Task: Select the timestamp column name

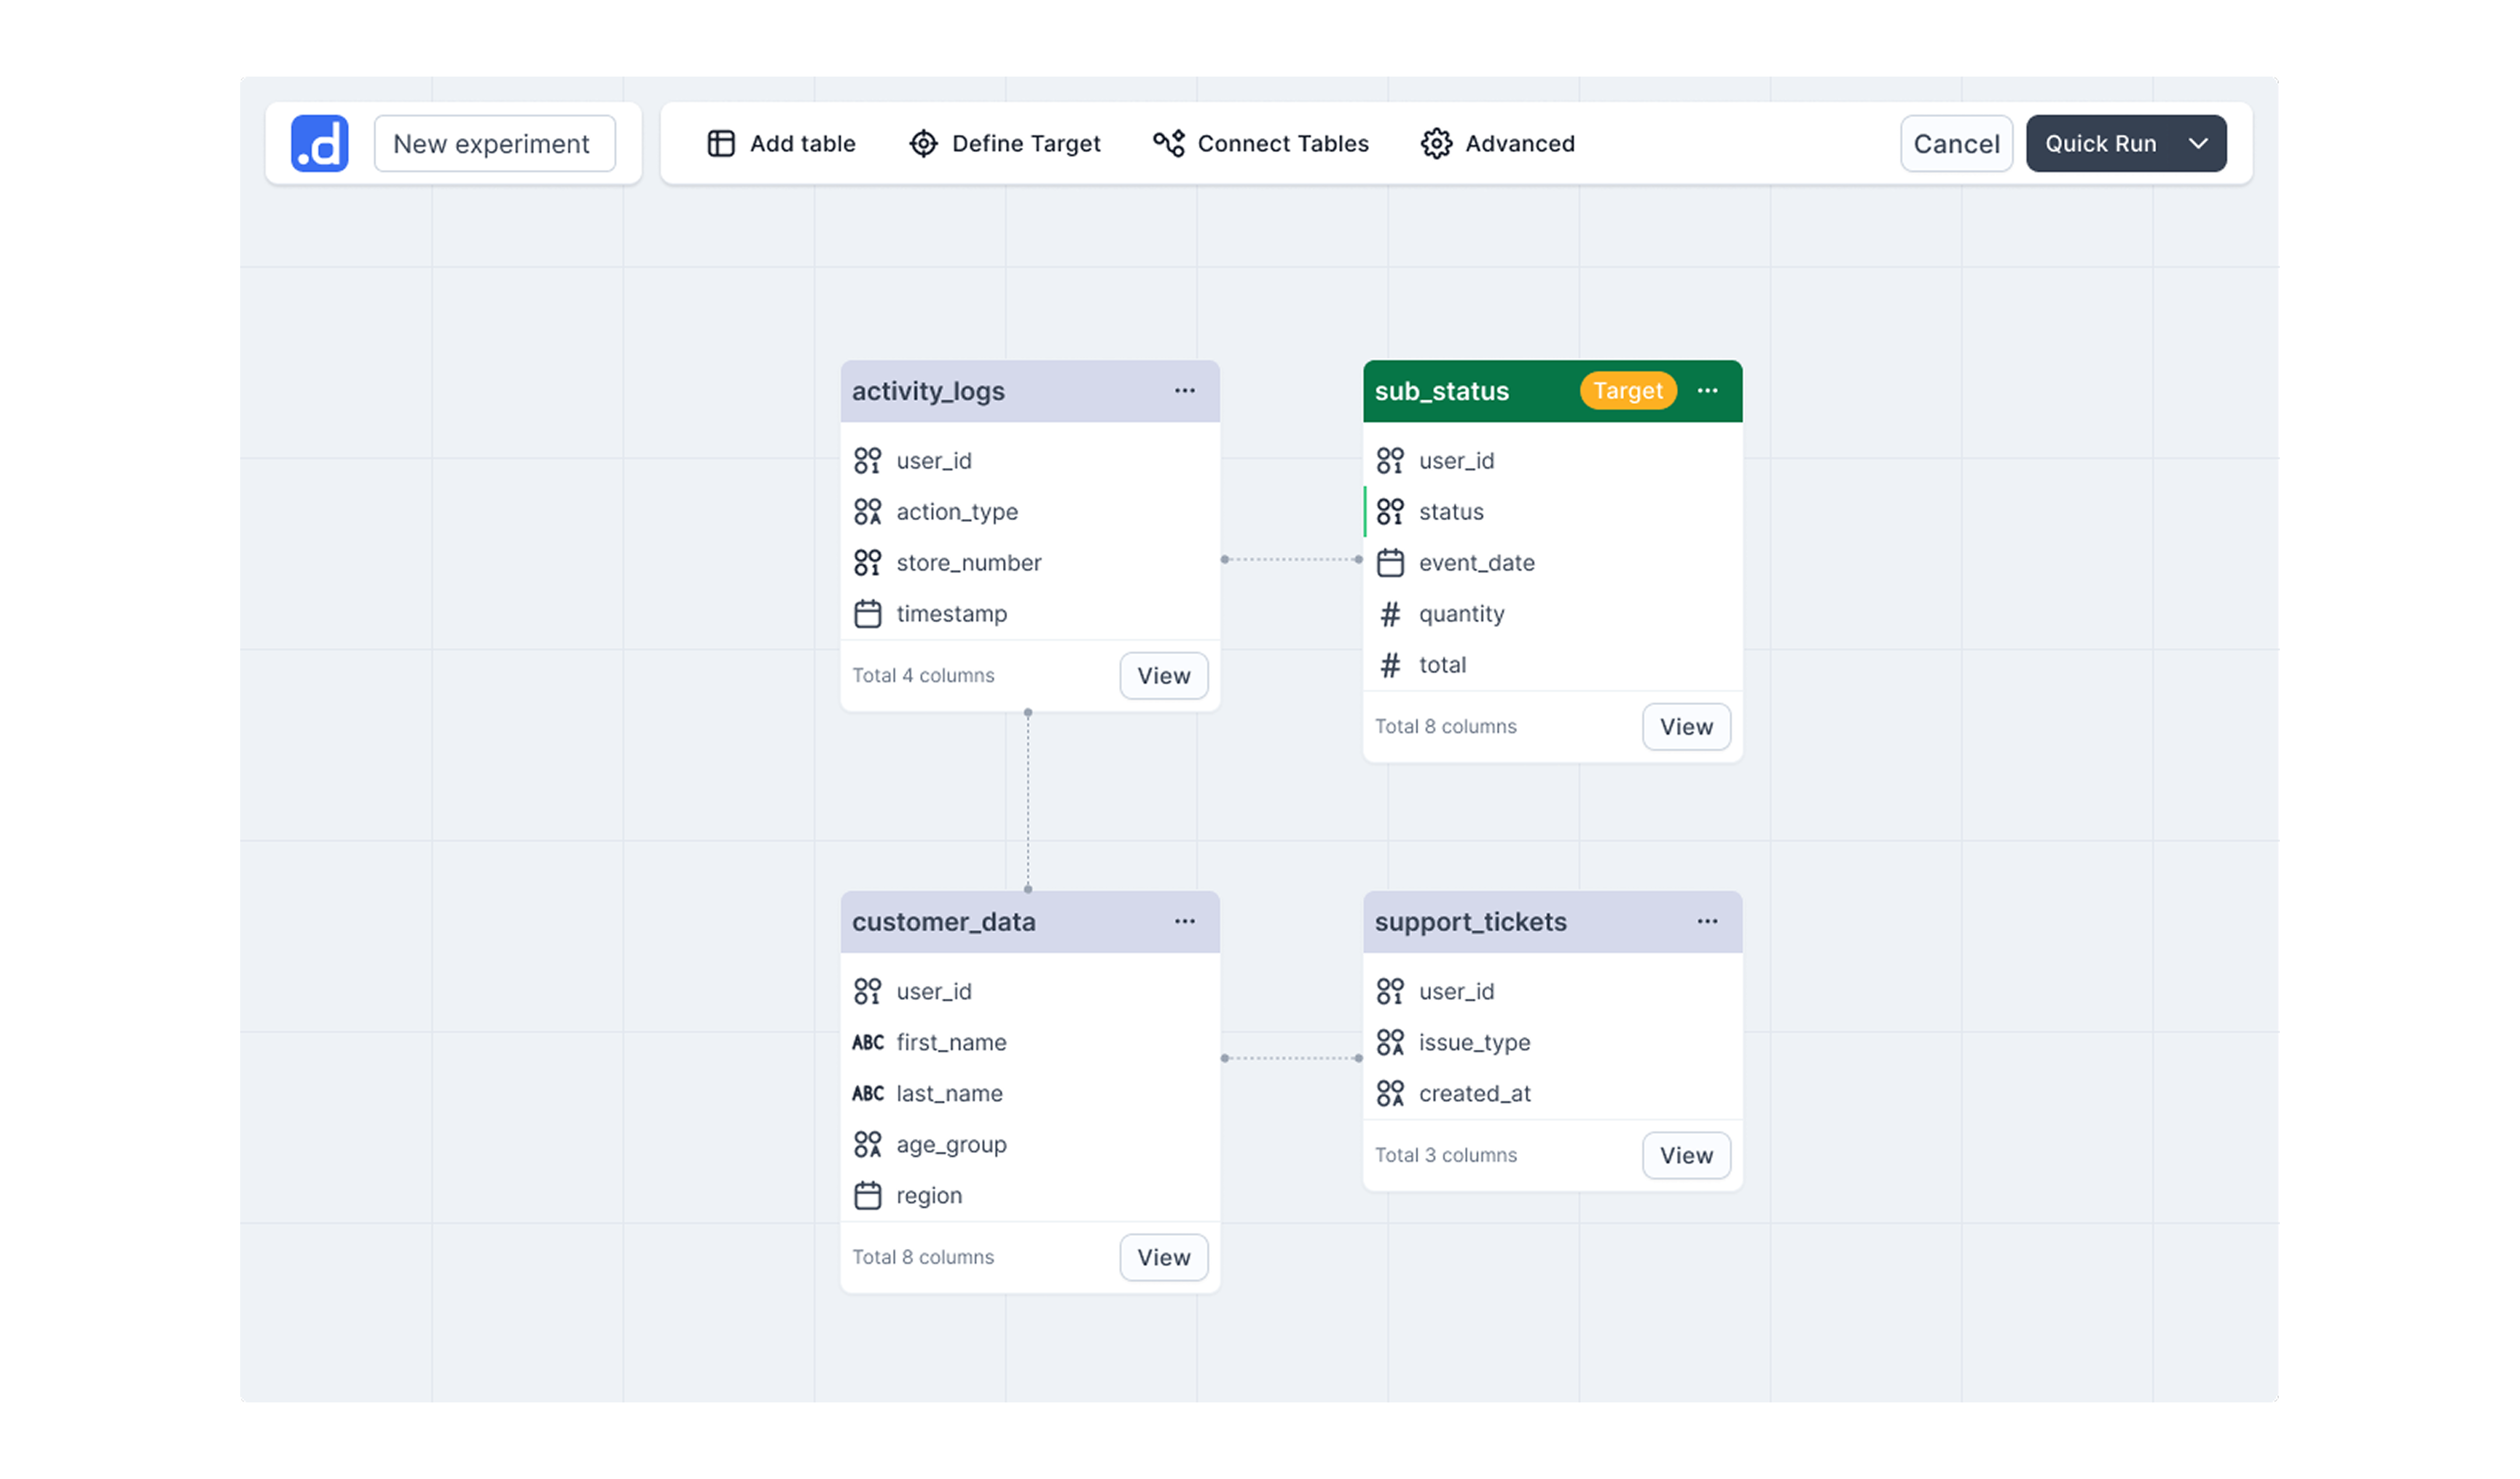Action: click(952, 614)
